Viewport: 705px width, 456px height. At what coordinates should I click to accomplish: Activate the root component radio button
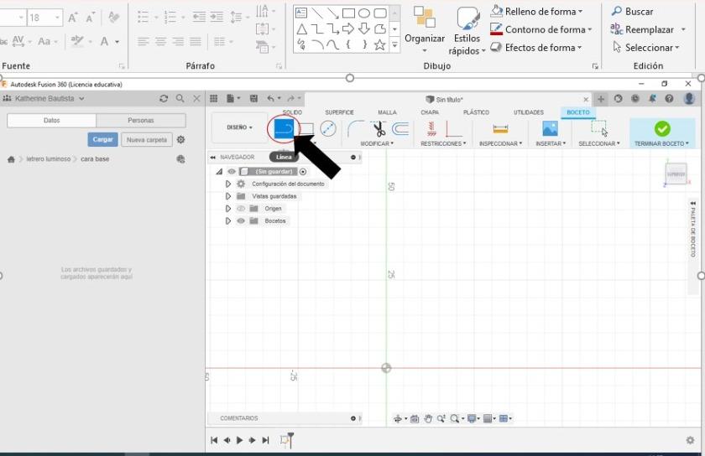[303, 172]
